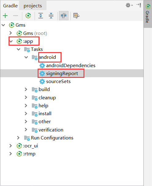
Task: Collapse the :app module node
Action: [x=11, y=41]
